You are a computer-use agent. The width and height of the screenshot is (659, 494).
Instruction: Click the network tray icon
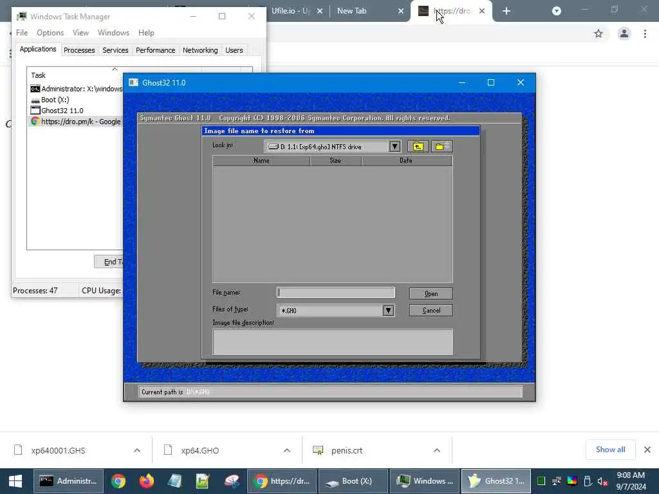(557, 481)
